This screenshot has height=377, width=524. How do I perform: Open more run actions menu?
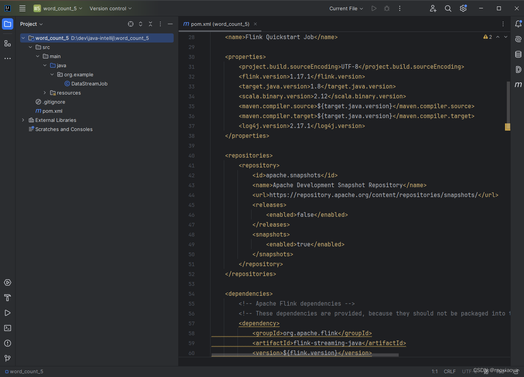400,8
